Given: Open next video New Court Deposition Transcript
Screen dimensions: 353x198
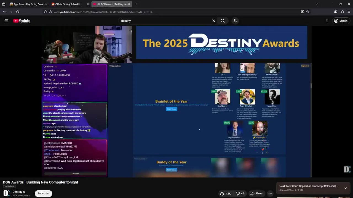Looking at the screenshot, I should 309,186.
